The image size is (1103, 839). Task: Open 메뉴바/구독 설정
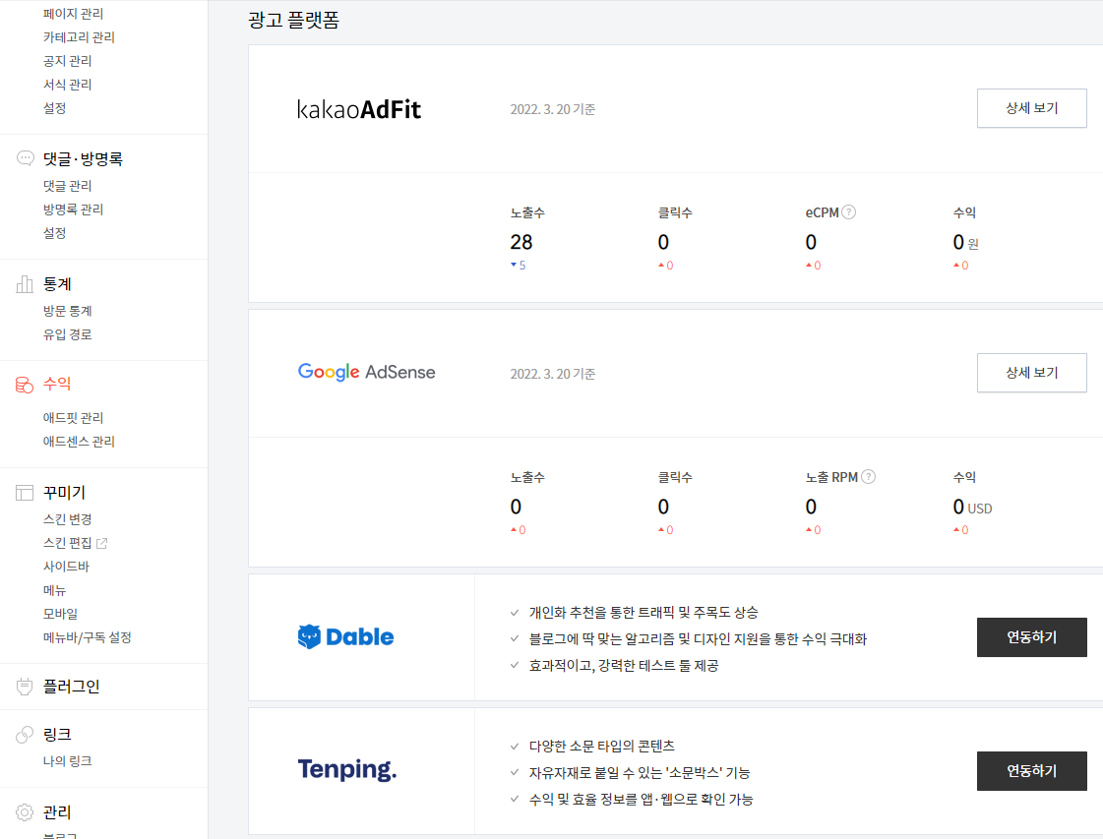pyautogui.click(x=88, y=637)
